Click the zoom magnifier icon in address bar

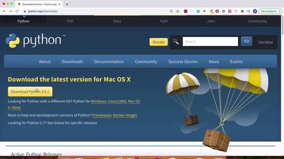(171, 11)
